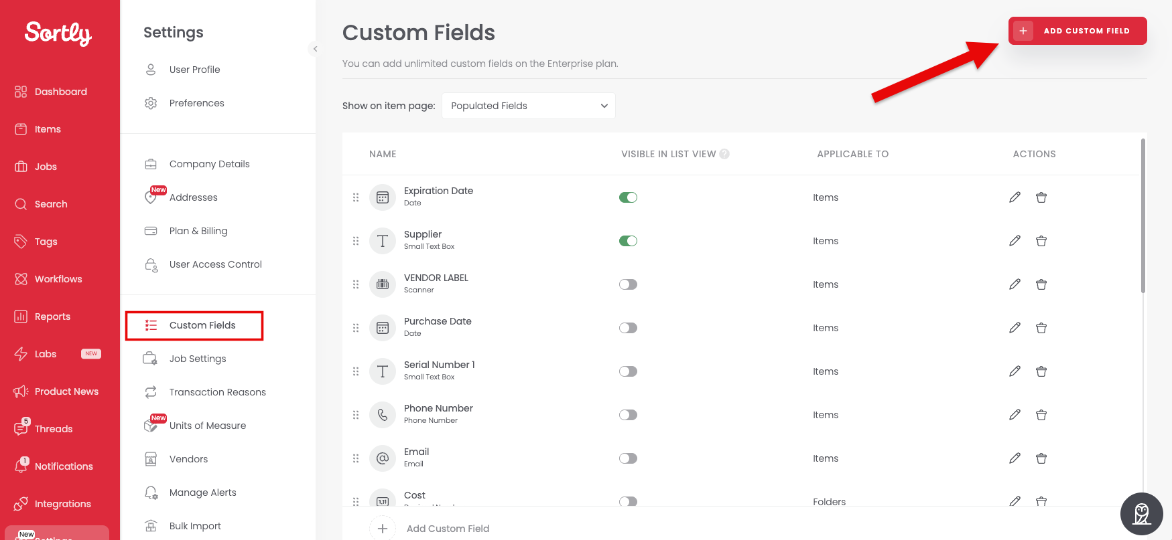This screenshot has width=1172, height=540.
Task: Click the drag handle of Supplier row
Action: pos(356,241)
